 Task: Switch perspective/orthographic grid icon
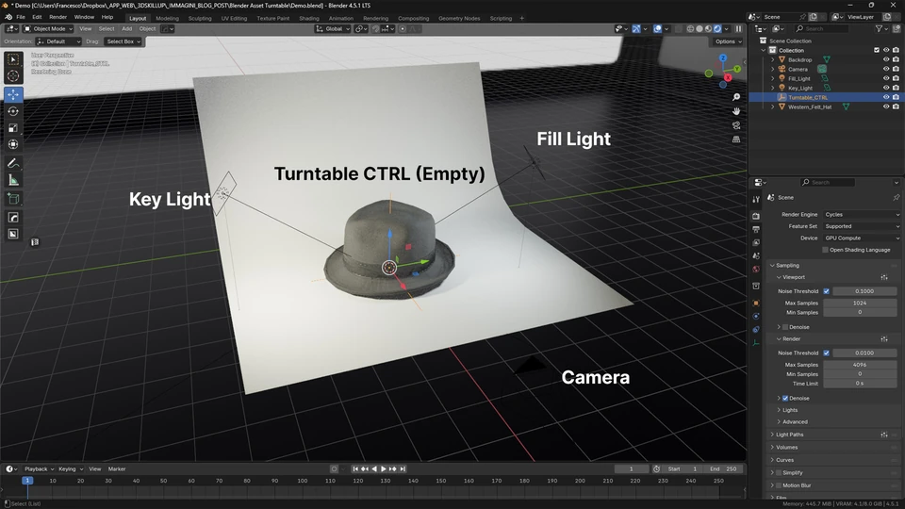pyautogui.click(x=736, y=140)
